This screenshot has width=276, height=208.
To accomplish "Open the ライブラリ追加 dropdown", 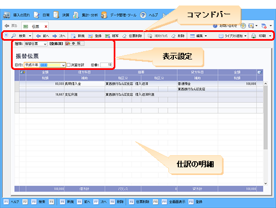I will (245, 36).
